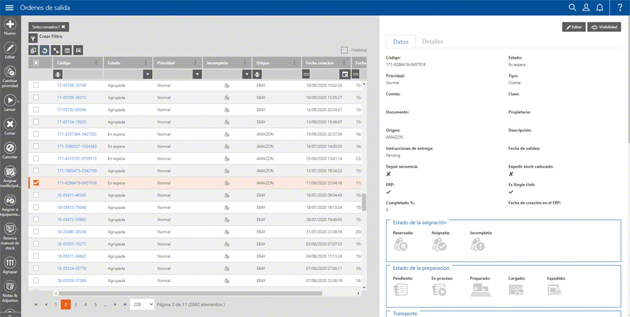Check the row 171-2351364-5427503 checkbox
This screenshot has height=317, width=630.
pos(36,134)
